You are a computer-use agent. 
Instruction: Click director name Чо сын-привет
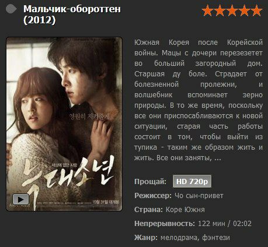(x=199, y=196)
